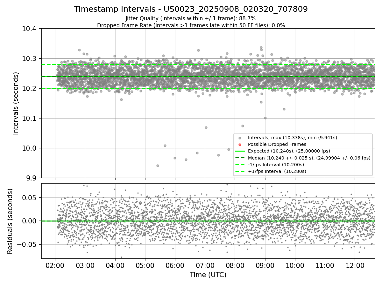Screen dimensions: 382x286
Task: Click legend entry '+1/fps Interval (10.280s)'
Action: pos(277,171)
